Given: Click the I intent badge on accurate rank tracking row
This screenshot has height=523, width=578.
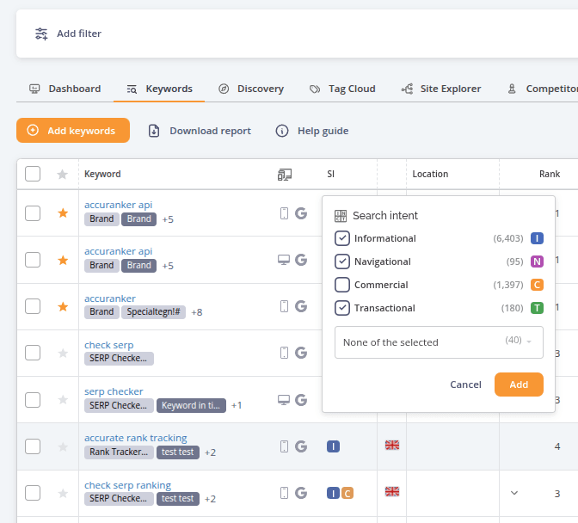Looking at the screenshot, I should pos(333,446).
